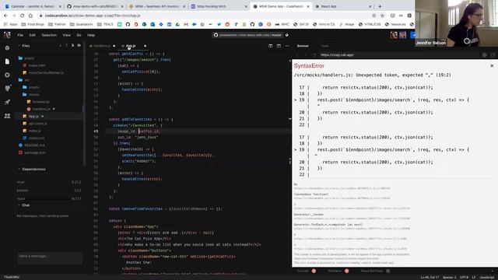Open the Sandbox Info sidebar icon
The height and width of the screenshot is (280, 498).
click(7, 48)
